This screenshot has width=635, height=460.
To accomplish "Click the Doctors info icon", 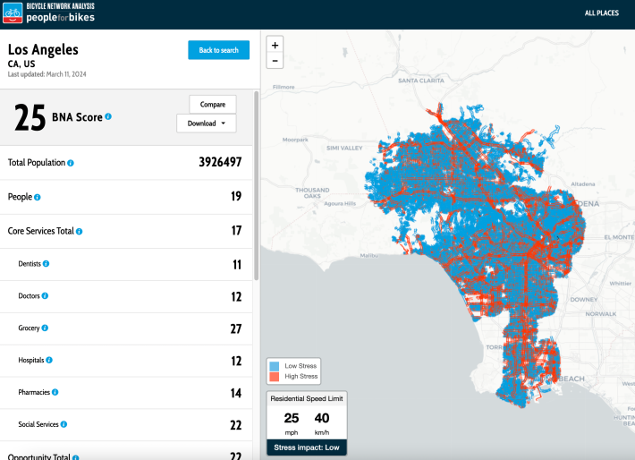I will click(x=45, y=296).
